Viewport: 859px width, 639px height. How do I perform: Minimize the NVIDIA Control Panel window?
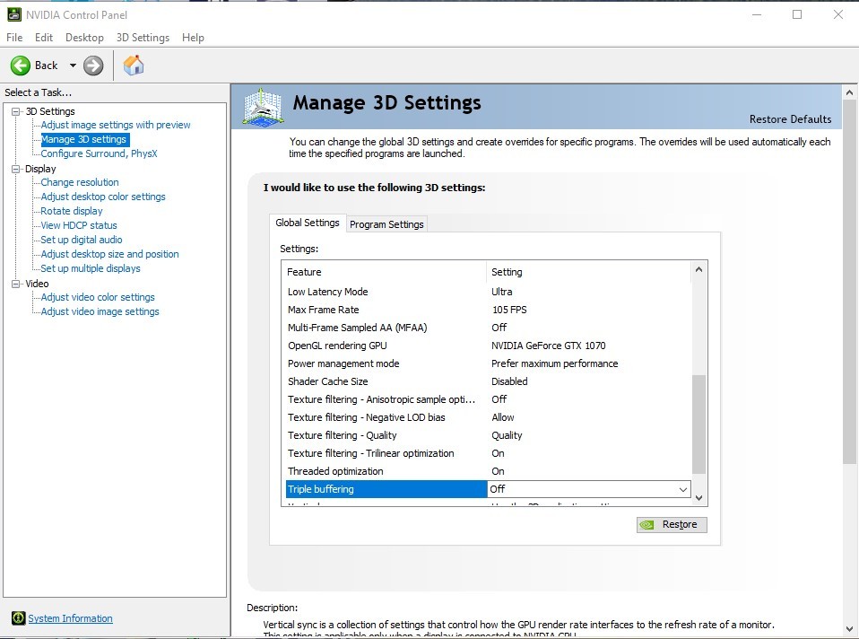click(757, 15)
